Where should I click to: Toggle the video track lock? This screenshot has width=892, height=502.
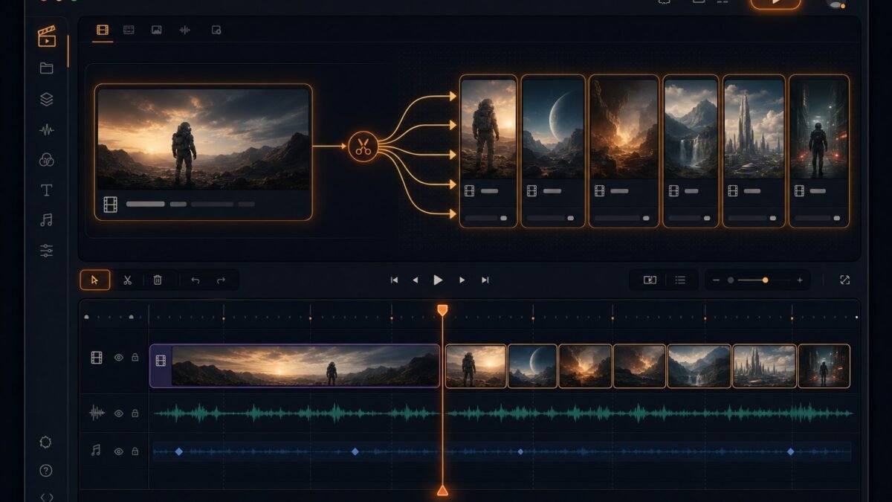pos(135,358)
